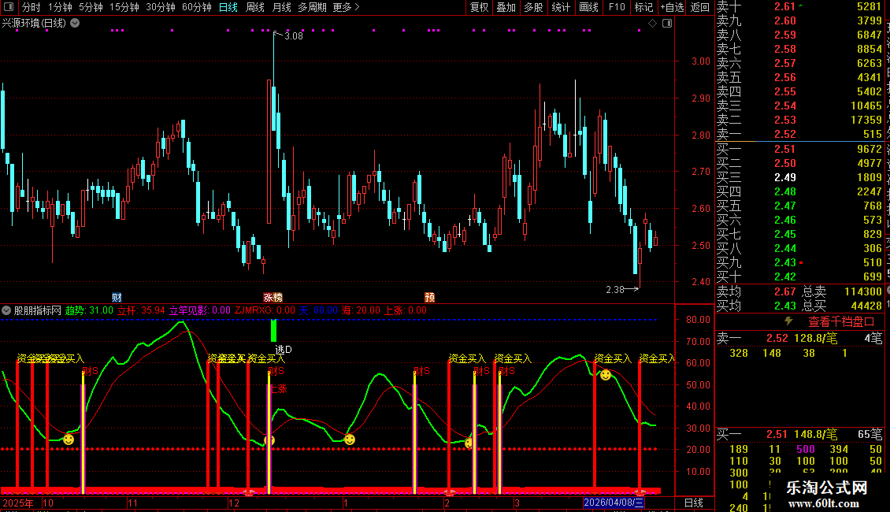Select the 5分钟 period tab
Viewport: 890px width, 512px height.
coord(91,7)
